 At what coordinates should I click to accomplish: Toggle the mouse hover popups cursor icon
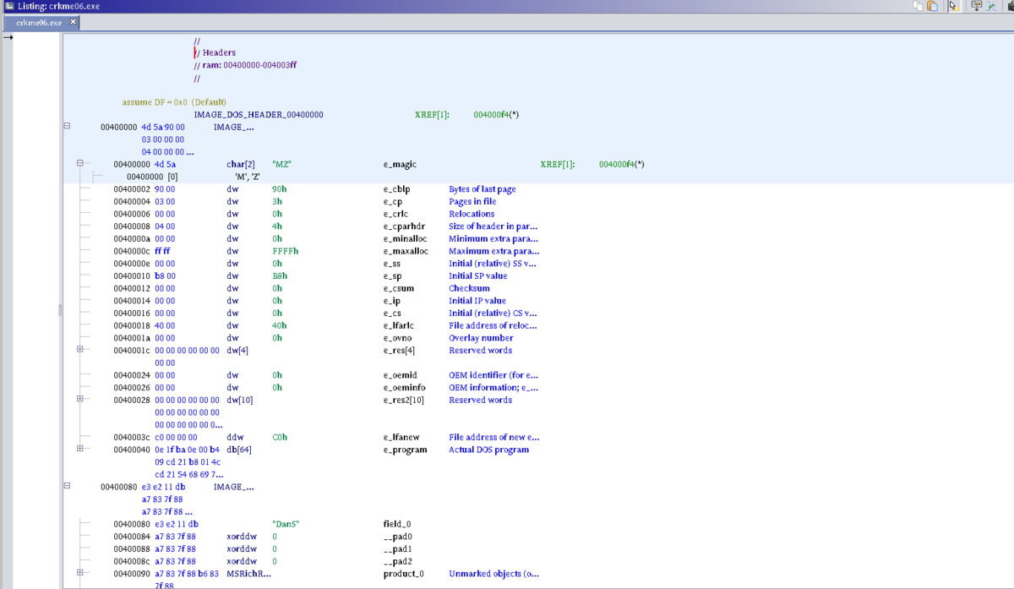tap(954, 6)
